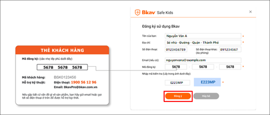Click the Số điện thoại khác backup field
Image resolution: width=270 pixels, height=115 pixels.
(x=230, y=50)
